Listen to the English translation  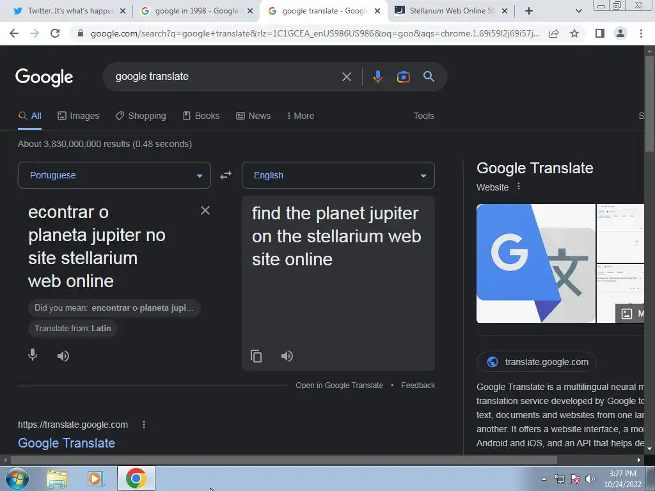[287, 356]
